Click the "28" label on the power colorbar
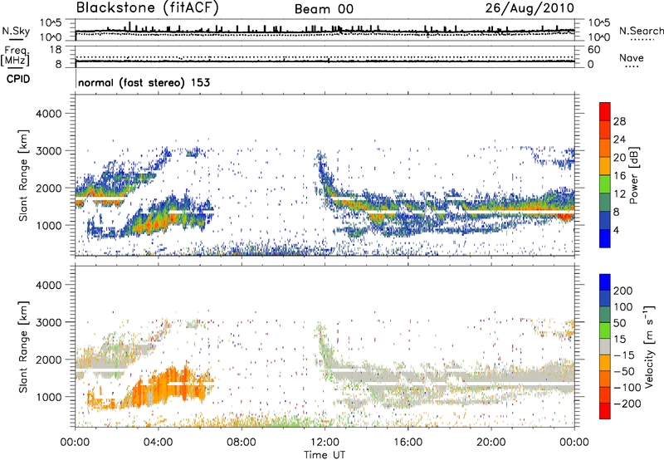The image size is (664, 460). coord(619,121)
